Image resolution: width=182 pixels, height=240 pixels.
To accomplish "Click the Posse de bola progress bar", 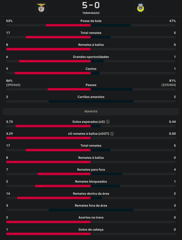I will (x=91, y=25).
